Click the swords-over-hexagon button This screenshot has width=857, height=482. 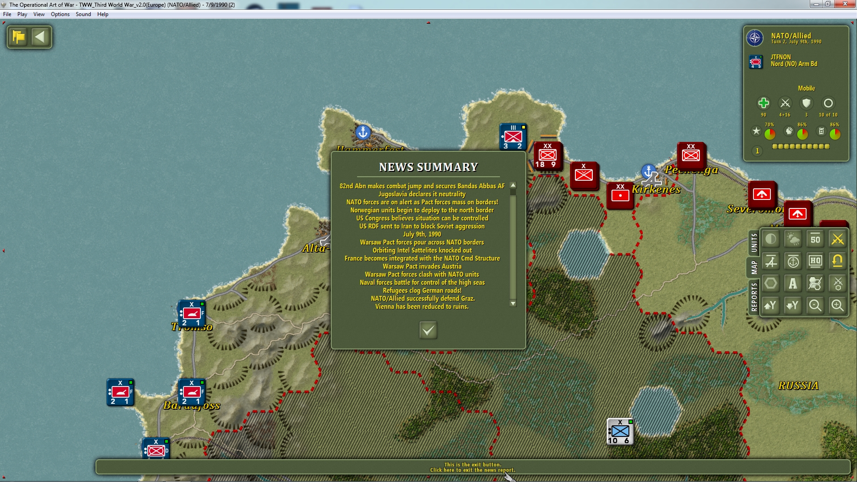tap(838, 283)
